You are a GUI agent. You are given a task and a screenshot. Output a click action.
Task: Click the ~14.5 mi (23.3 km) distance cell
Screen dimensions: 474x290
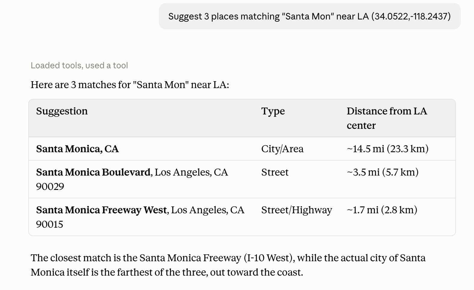(387, 149)
